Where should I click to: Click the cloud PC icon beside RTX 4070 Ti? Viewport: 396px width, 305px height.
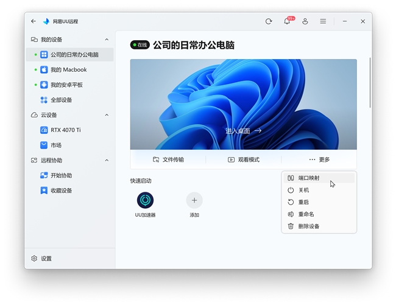point(44,130)
